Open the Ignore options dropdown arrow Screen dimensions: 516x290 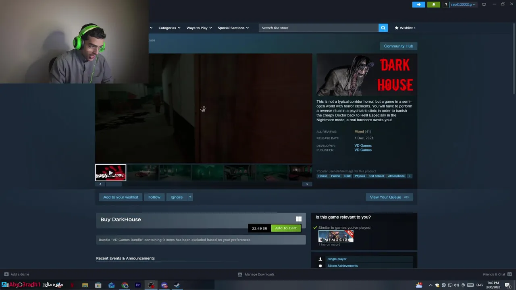190,197
